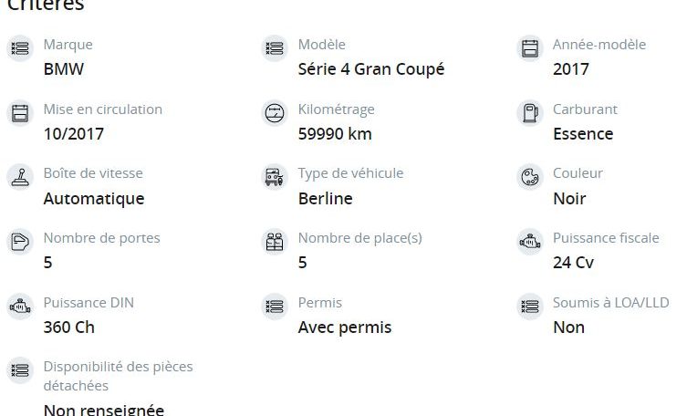687x416 pixels.
Task: Click the list icon beside Marque
Action: (20, 48)
